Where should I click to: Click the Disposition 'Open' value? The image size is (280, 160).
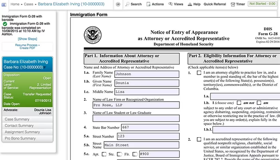(47, 78)
